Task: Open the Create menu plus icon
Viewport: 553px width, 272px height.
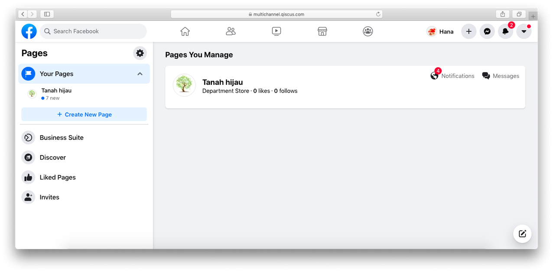Action: (x=468, y=31)
